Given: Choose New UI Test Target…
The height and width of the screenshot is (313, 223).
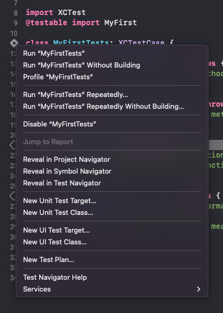Looking at the screenshot, I should click(x=112, y=230).
